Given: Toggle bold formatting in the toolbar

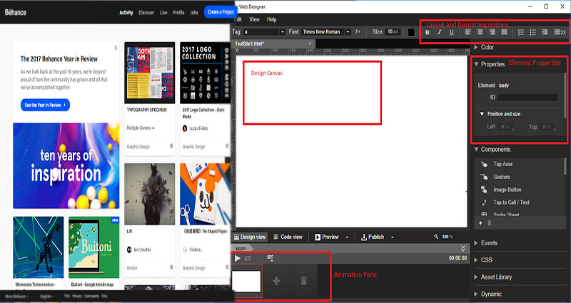Looking at the screenshot, I should [x=428, y=32].
